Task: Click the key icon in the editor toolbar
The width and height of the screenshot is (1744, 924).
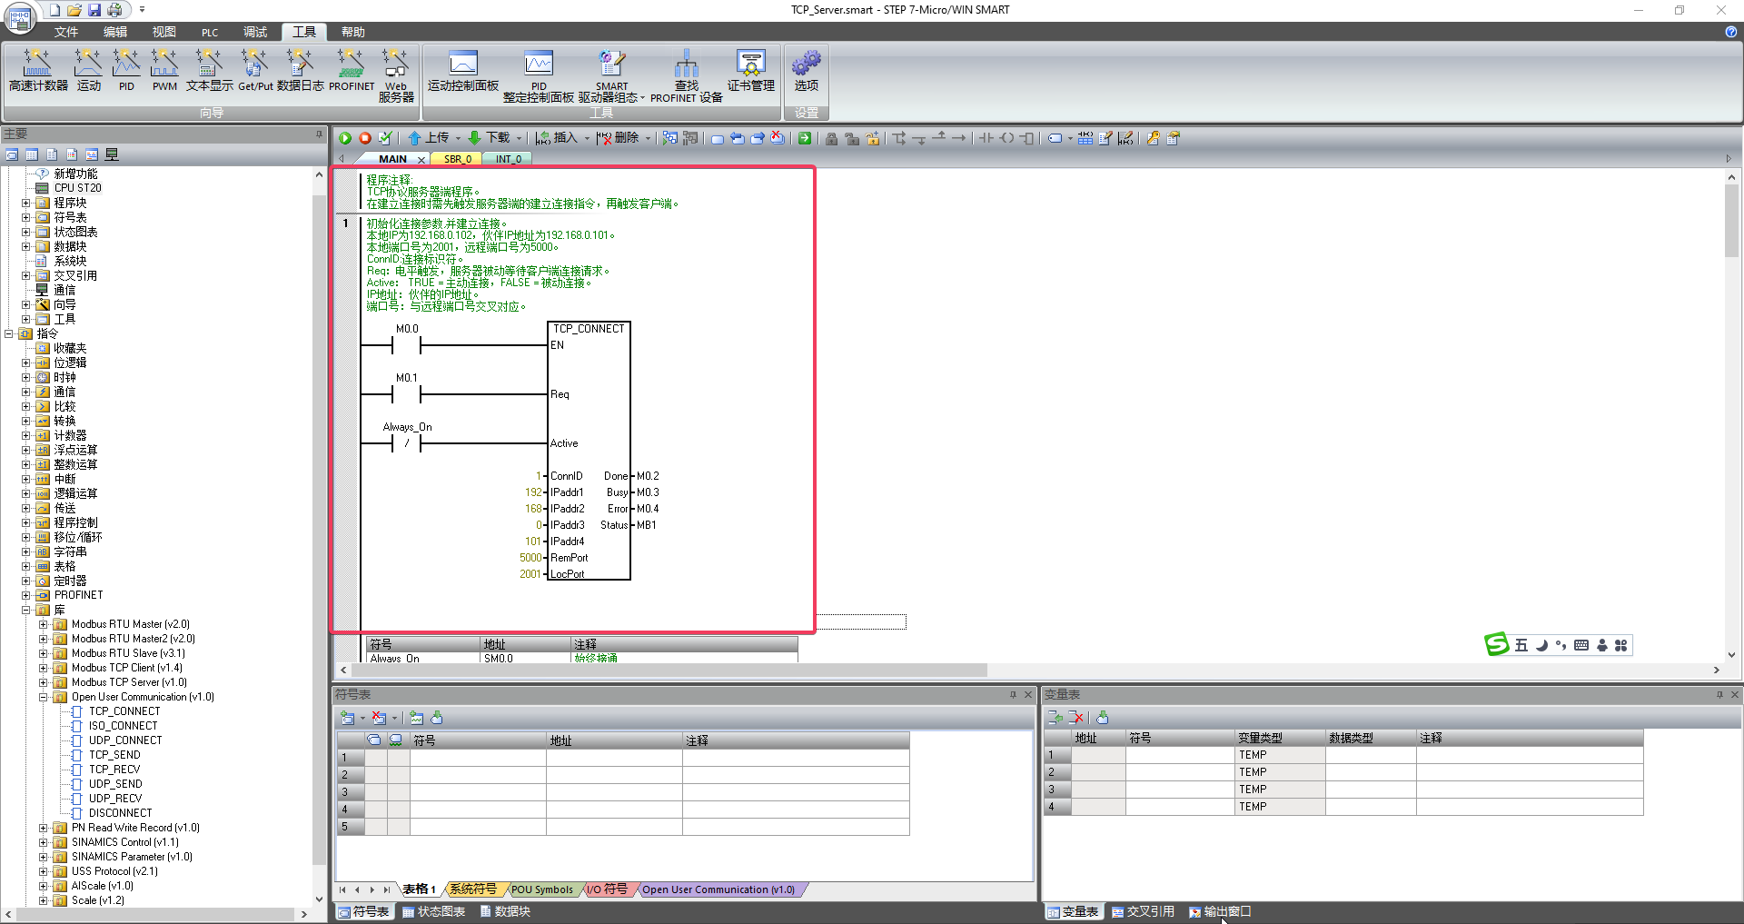Action: tap(1154, 138)
